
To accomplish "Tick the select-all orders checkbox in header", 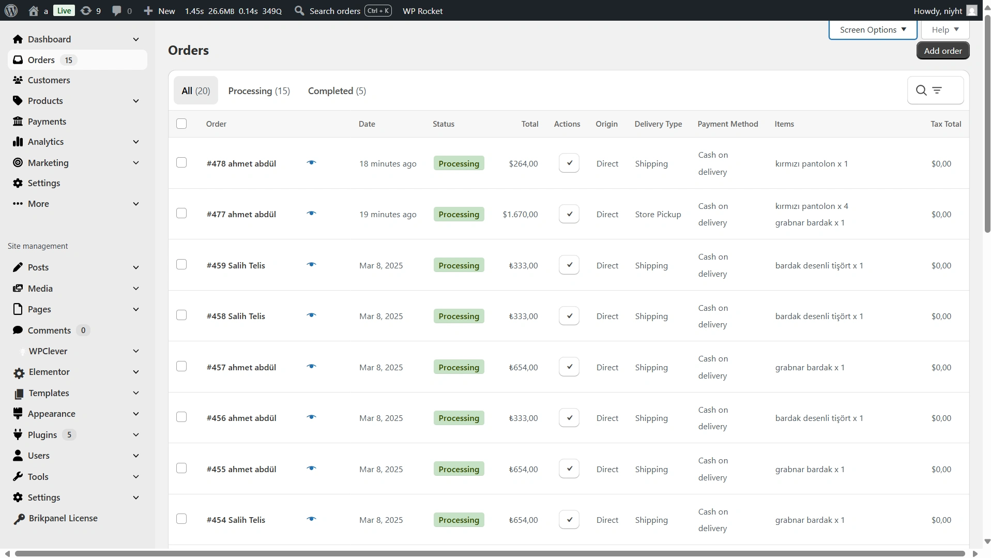I will [181, 124].
